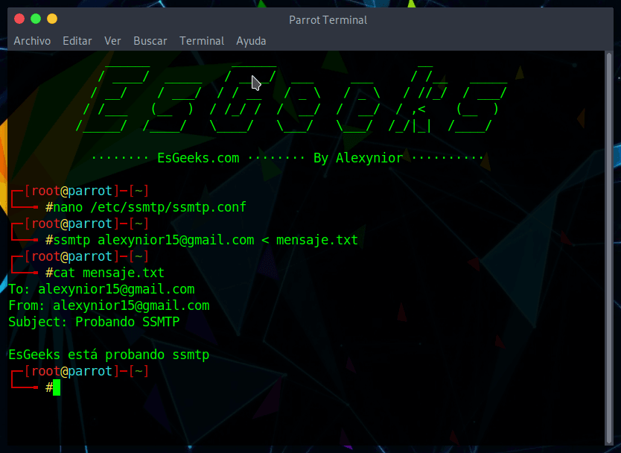Click the 'nano /etc/ssmtp/ssmtp.conf' command line
Screen dimensions: 621x453
(150, 207)
